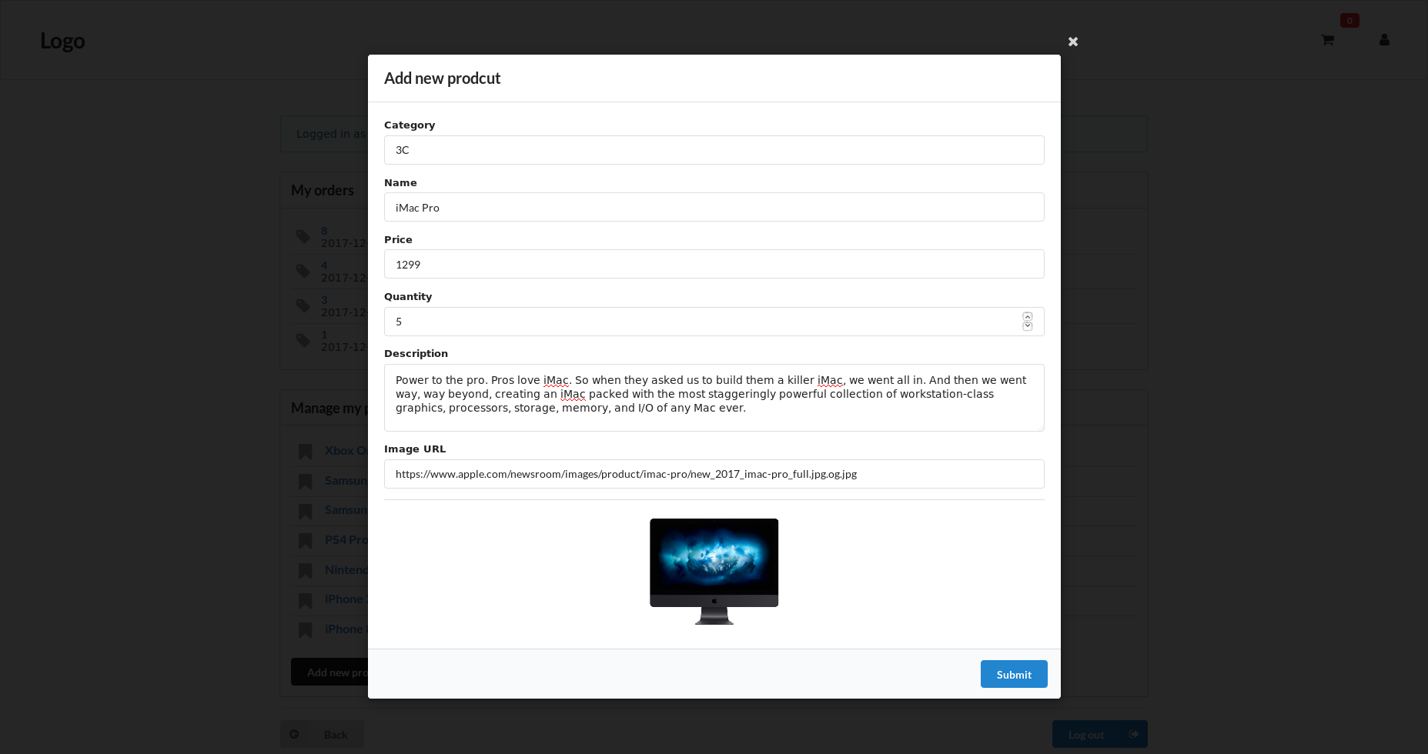
Task: Click inside the Description text area
Action: point(714,398)
